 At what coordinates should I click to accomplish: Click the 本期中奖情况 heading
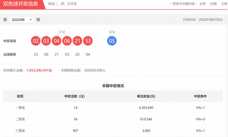pyautogui.click(x=113, y=86)
